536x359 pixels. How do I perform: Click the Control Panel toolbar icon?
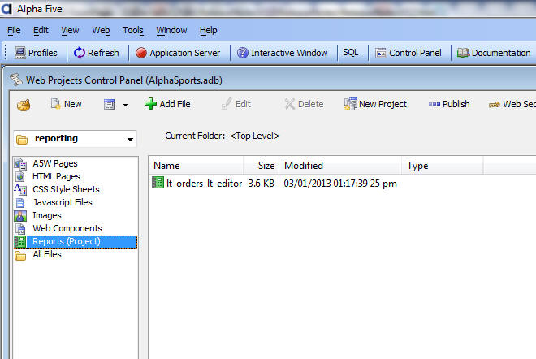[x=381, y=53]
